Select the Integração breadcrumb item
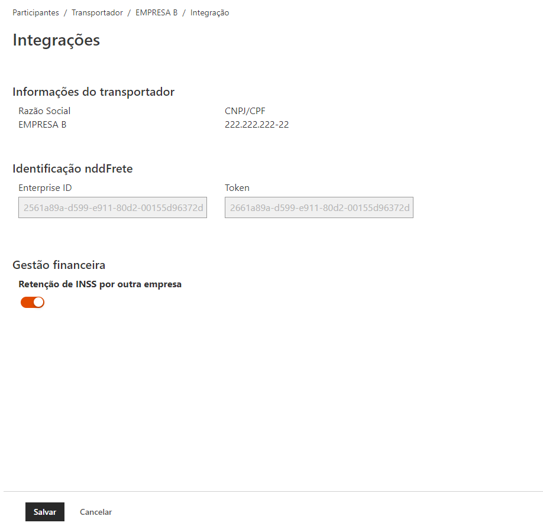 209,12
